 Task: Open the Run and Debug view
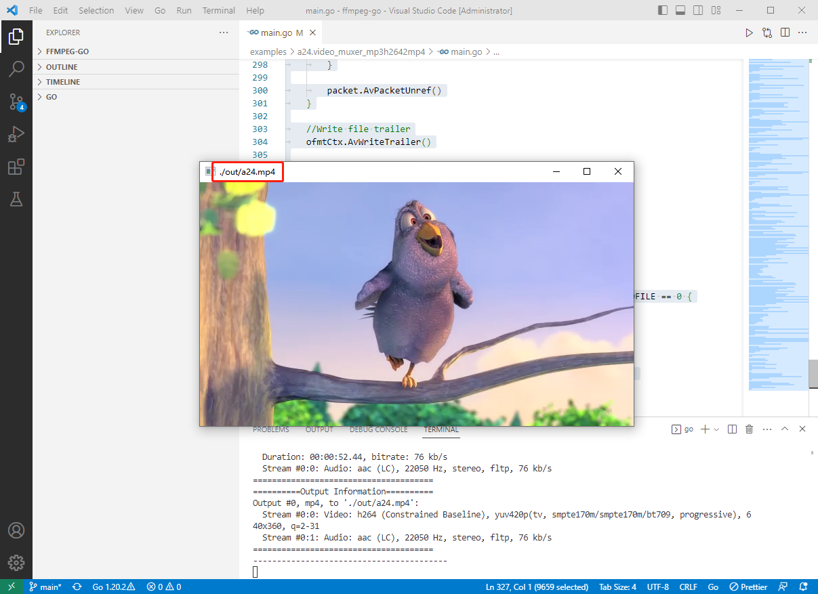[16, 134]
